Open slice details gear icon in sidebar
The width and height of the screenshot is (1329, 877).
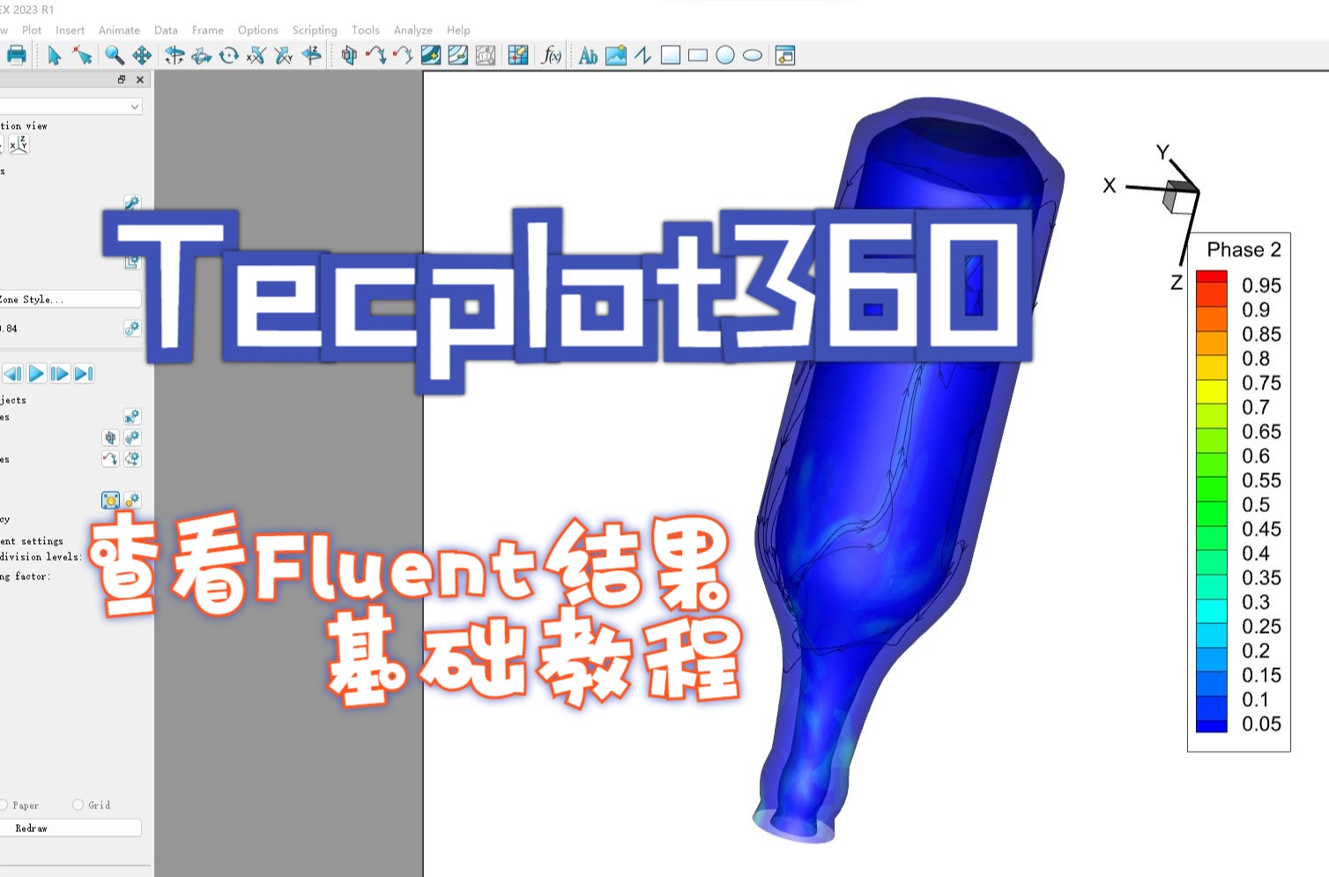pyautogui.click(x=132, y=437)
